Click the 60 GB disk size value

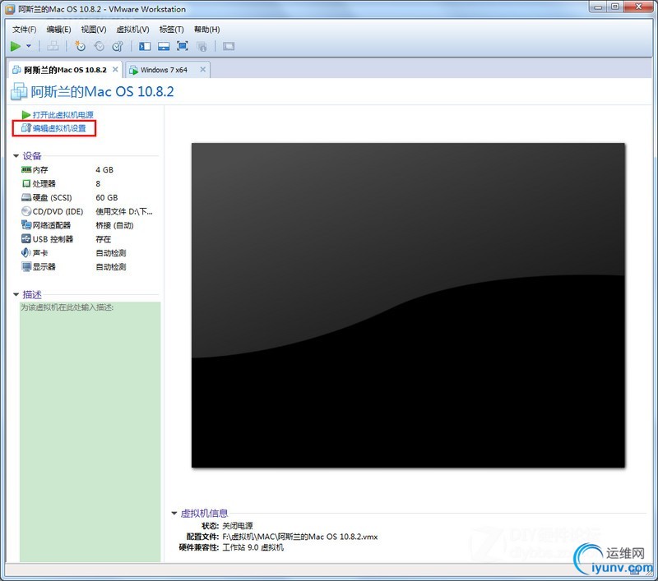[x=107, y=197]
